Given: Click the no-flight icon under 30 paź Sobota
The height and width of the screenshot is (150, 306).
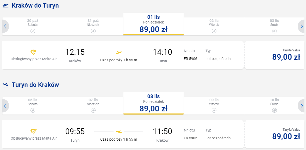Looking at the screenshot, I should (33, 31).
